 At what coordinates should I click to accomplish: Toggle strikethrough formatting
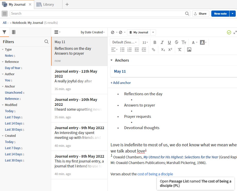[x=177, y=42]
